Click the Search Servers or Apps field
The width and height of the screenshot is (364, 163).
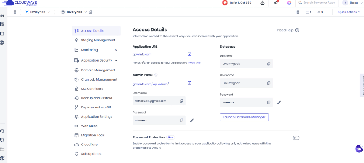pos(319,3)
